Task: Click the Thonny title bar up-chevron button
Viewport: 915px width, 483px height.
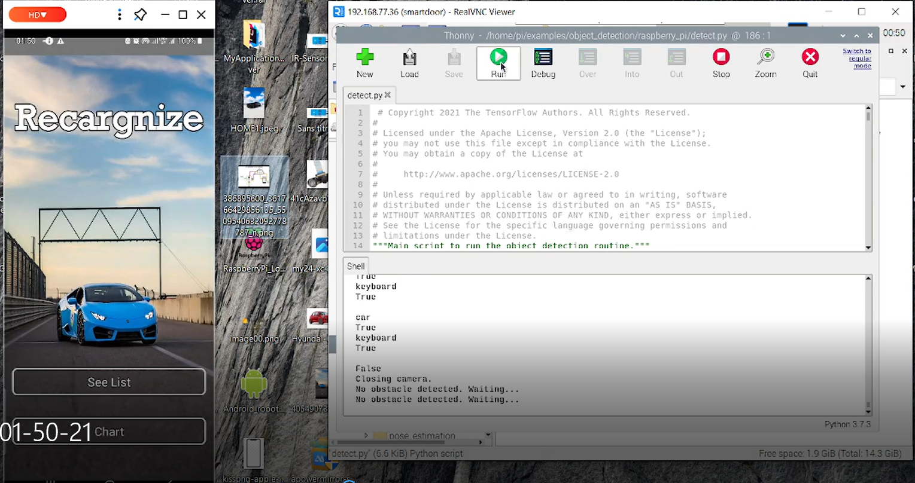Action: coord(856,36)
